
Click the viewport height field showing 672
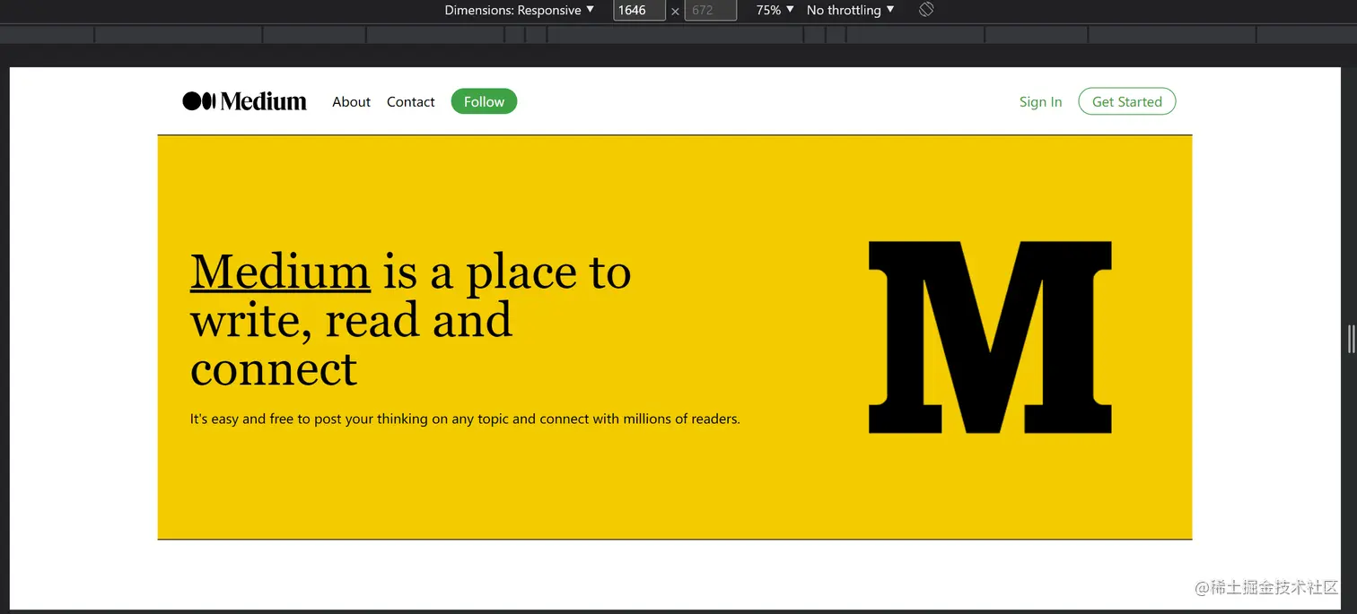(710, 10)
